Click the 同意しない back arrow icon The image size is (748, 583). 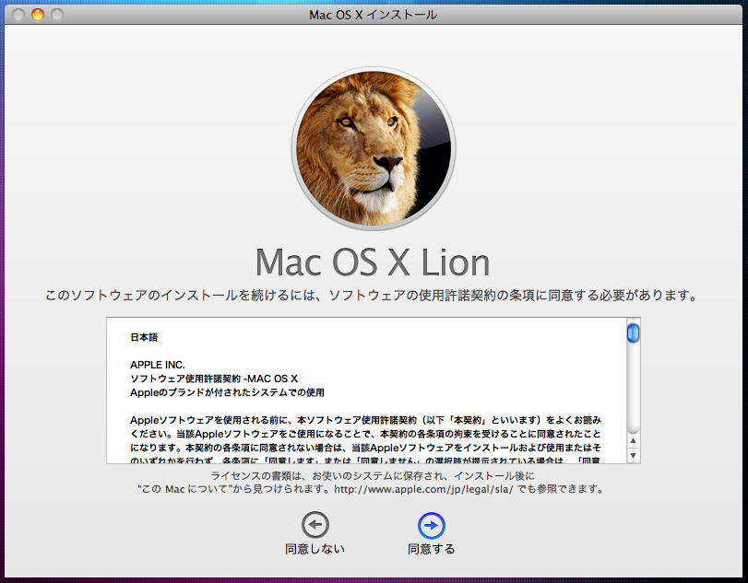click(x=315, y=525)
